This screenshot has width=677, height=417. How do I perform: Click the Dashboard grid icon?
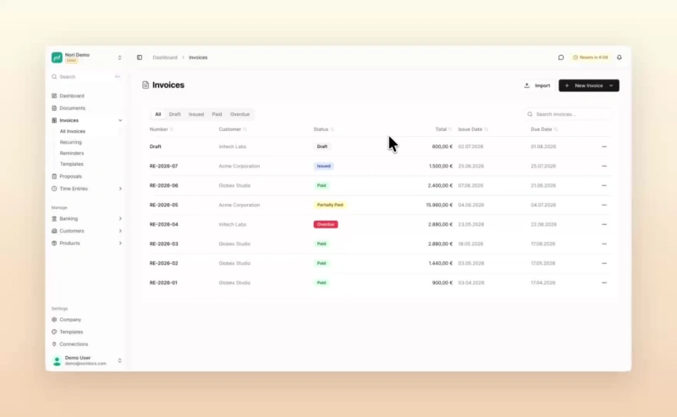[54, 96]
